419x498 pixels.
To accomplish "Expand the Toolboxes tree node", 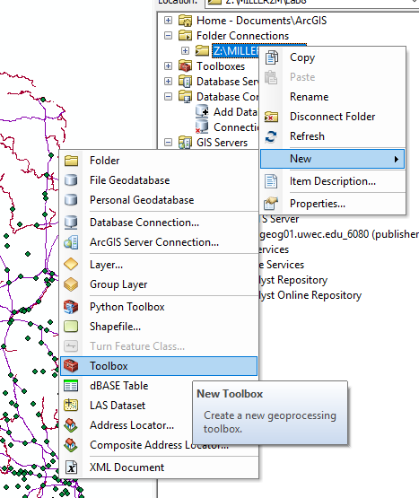I will click(x=168, y=66).
